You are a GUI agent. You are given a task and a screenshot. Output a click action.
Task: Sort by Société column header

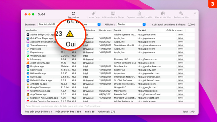coord(118,30)
